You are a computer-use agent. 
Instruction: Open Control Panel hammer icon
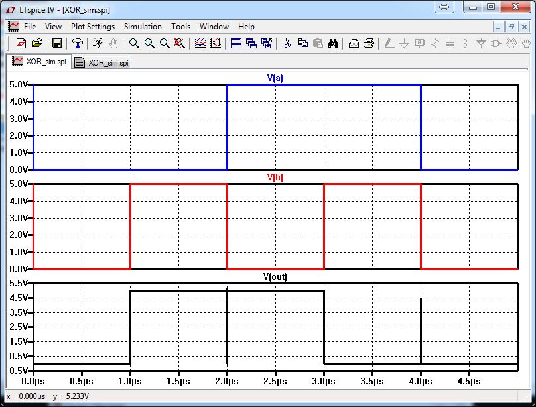78,43
